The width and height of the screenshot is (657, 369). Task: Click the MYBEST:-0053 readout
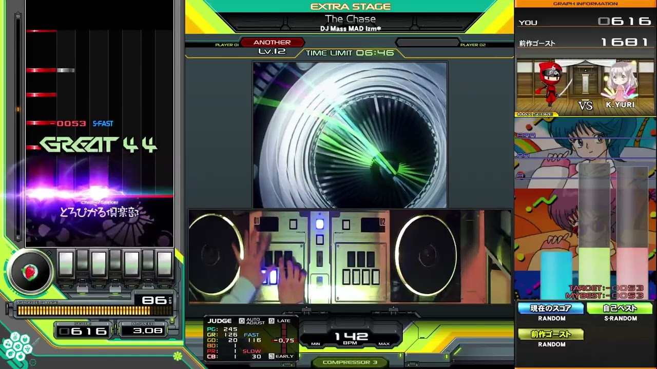[605, 296]
